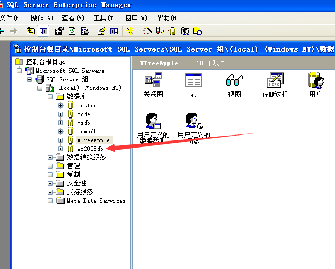
Task: Select the wx2008db database tree item
Action: (90, 149)
